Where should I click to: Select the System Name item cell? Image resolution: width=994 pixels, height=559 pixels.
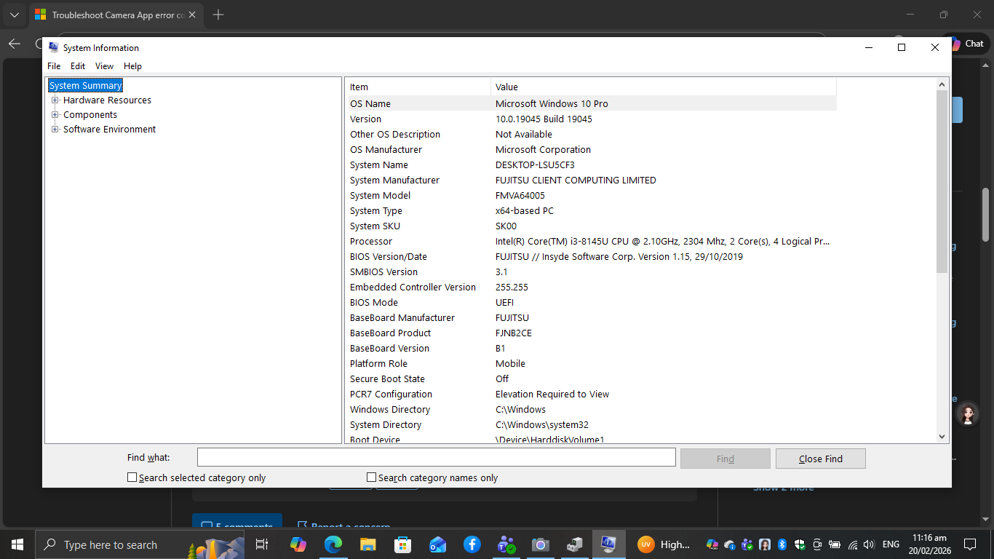379,164
